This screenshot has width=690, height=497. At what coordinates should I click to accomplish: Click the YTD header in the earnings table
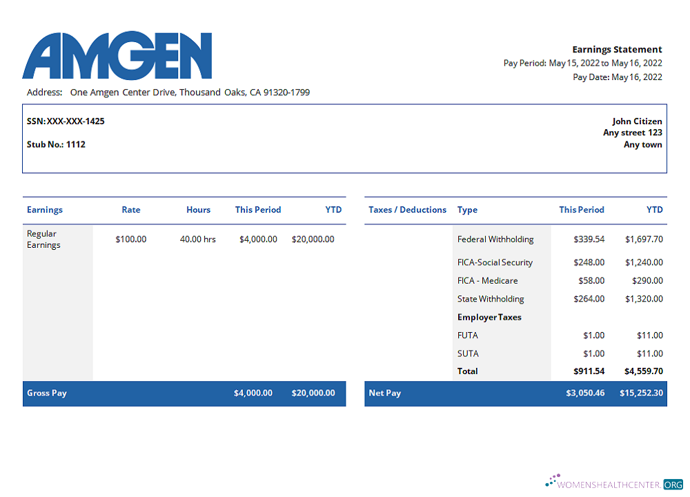tap(333, 209)
